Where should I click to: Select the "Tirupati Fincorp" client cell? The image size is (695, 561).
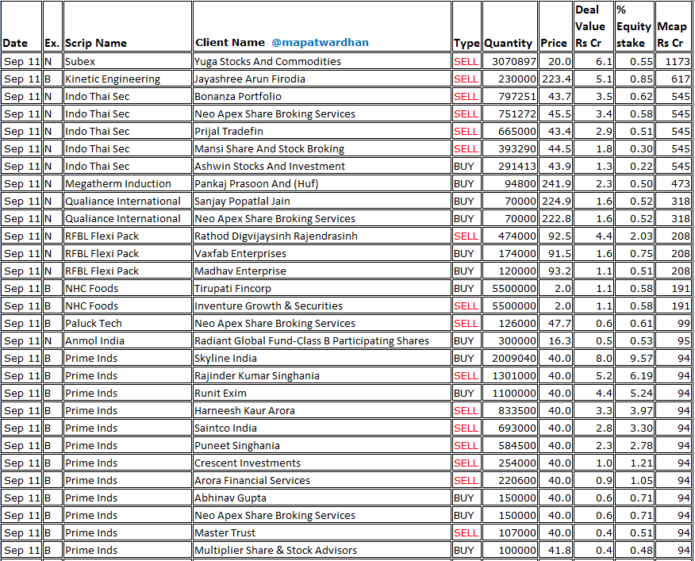pos(322,289)
